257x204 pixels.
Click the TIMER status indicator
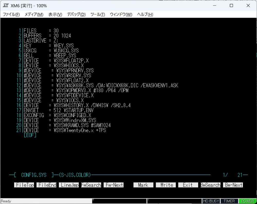click(x=229, y=201)
